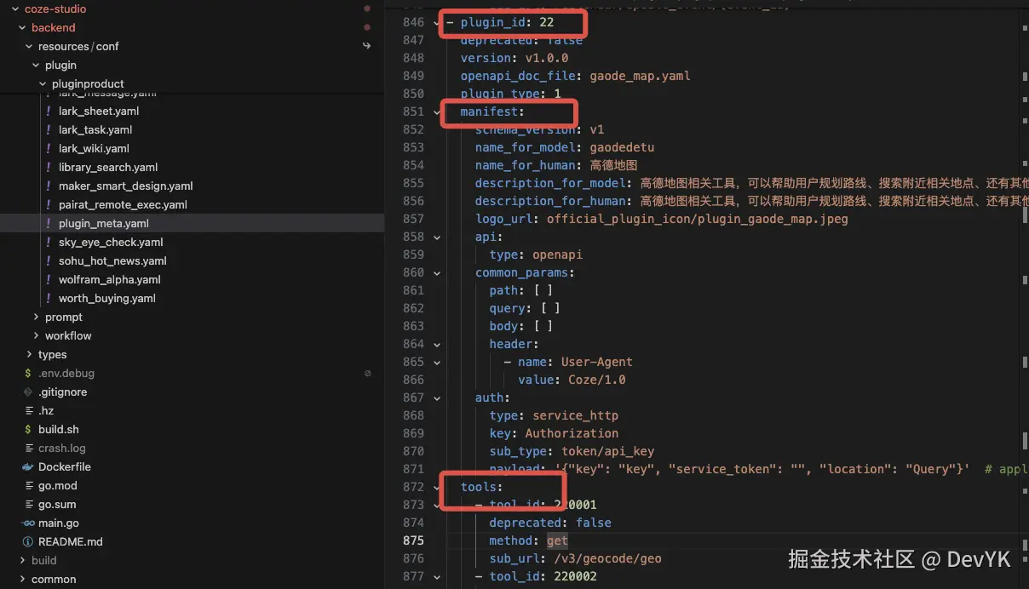Click the version v1.0.0 text on line 848
Image resolution: width=1029 pixels, height=589 pixels.
514,58
